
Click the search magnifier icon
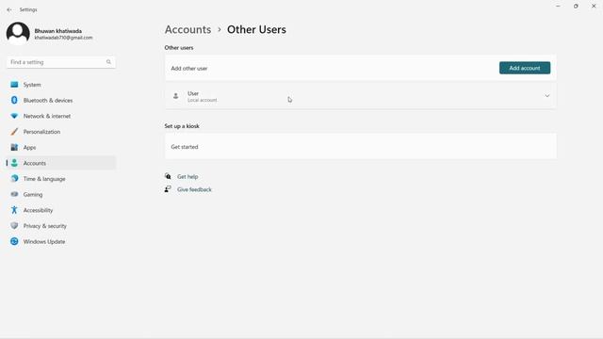(108, 62)
